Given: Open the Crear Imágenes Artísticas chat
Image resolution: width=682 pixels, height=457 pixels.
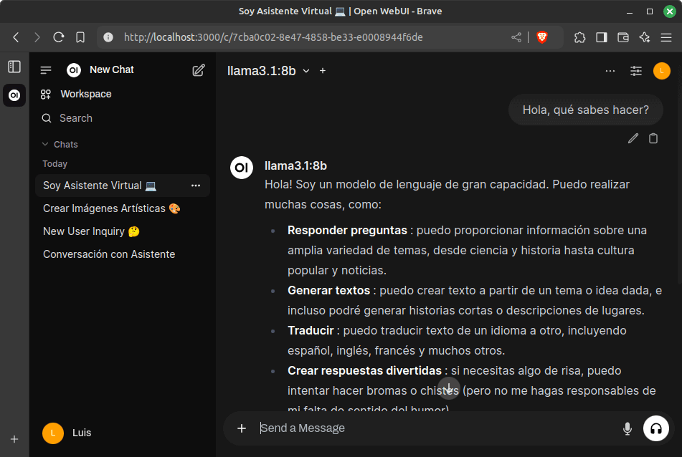Looking at the screenshot, I should tap(112, 208).
